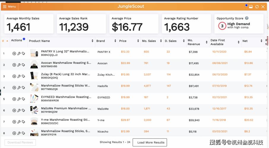Click Average Sales Rank 11,239 card

click(81, 24)
